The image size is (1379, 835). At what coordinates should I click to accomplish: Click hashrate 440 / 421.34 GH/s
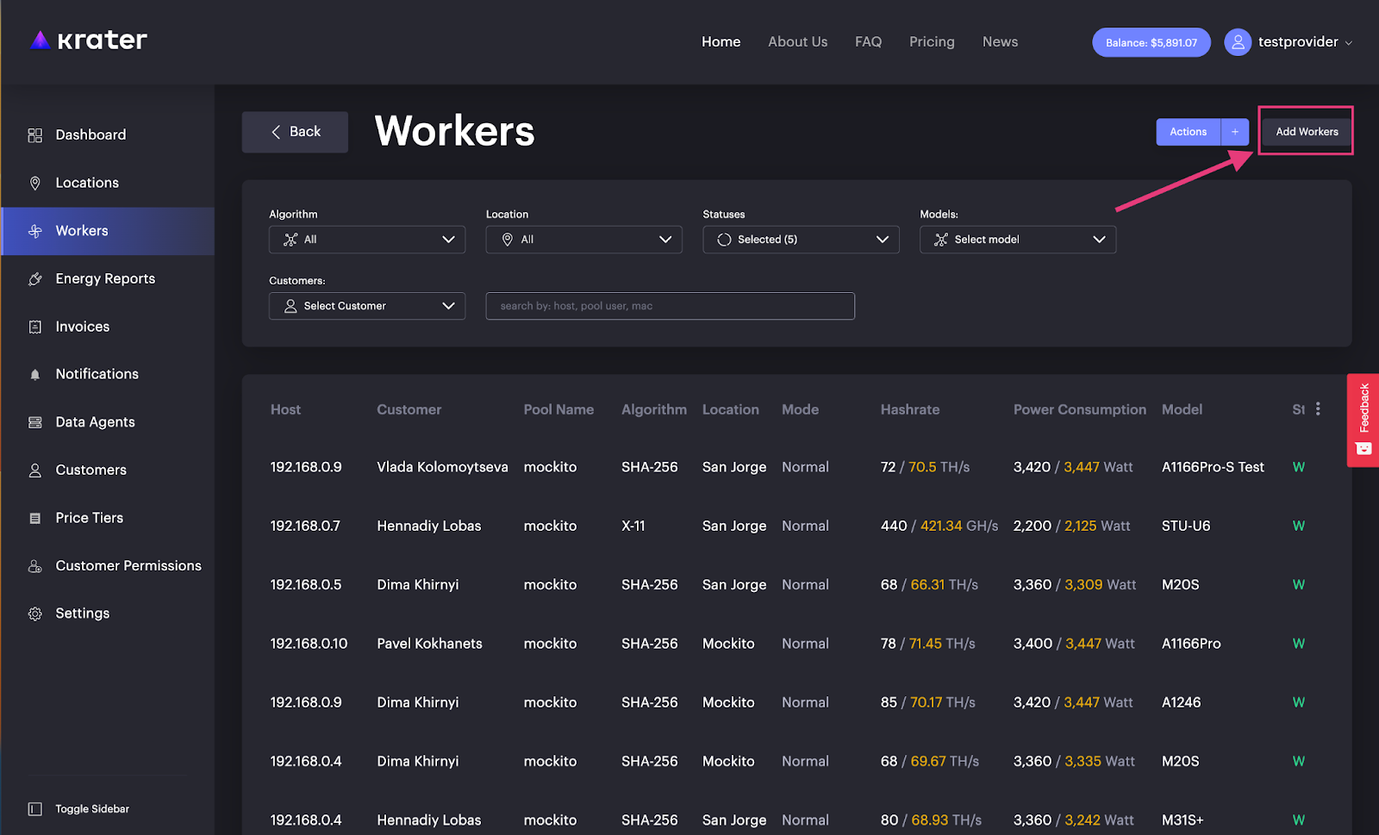(939, 526)
